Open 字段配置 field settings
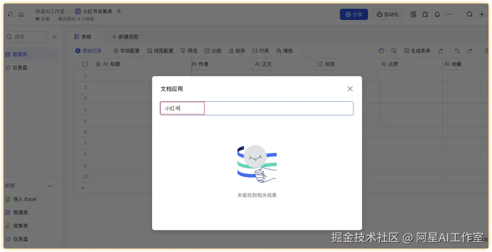 pyautogui.click(x=127, y=51)
